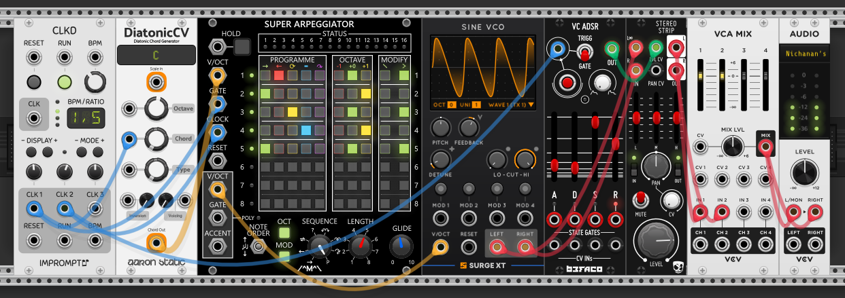Click the Sine VCO MOD 1 jack
The width and height of the screenshot is (845, 298).
pos(442,218)
